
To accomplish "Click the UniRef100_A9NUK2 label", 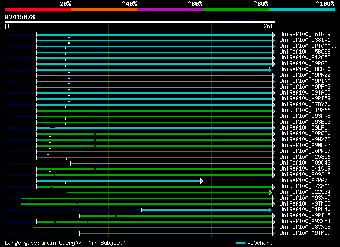I will pos(305,146).
